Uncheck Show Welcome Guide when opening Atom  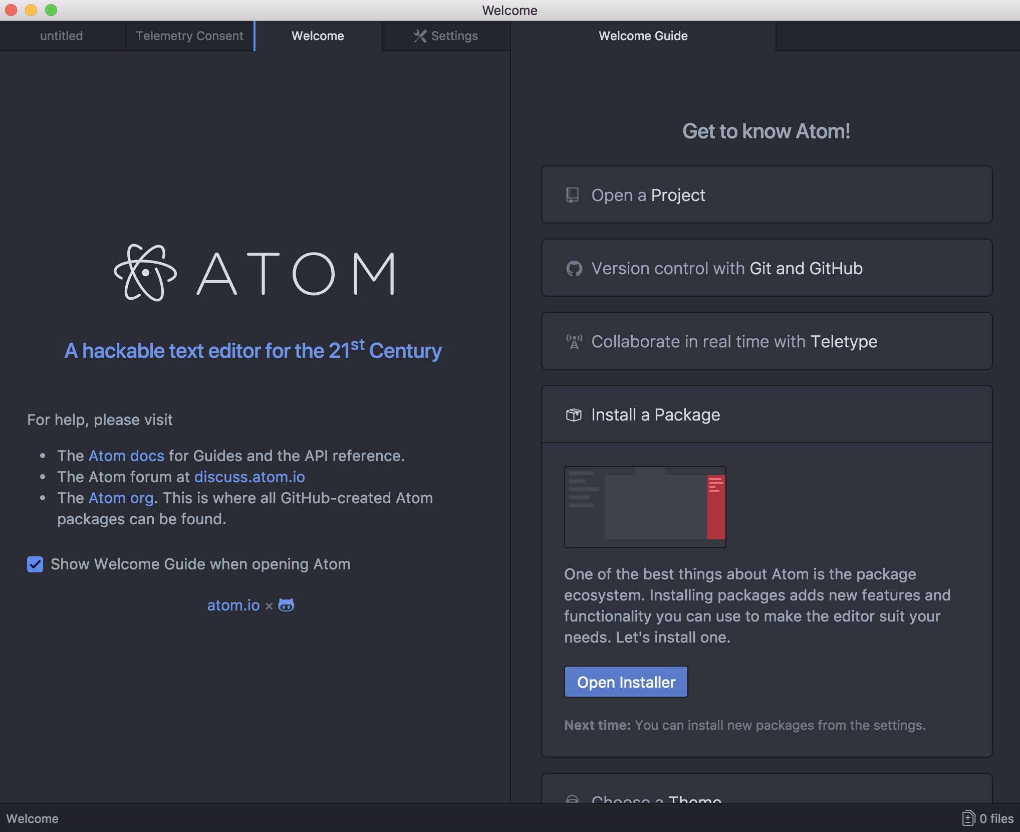click(35, 564)
